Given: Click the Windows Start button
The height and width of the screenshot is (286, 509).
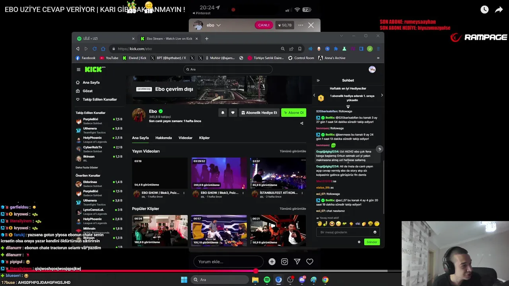Looking at the screenshot, I should [x=184, y=280].
